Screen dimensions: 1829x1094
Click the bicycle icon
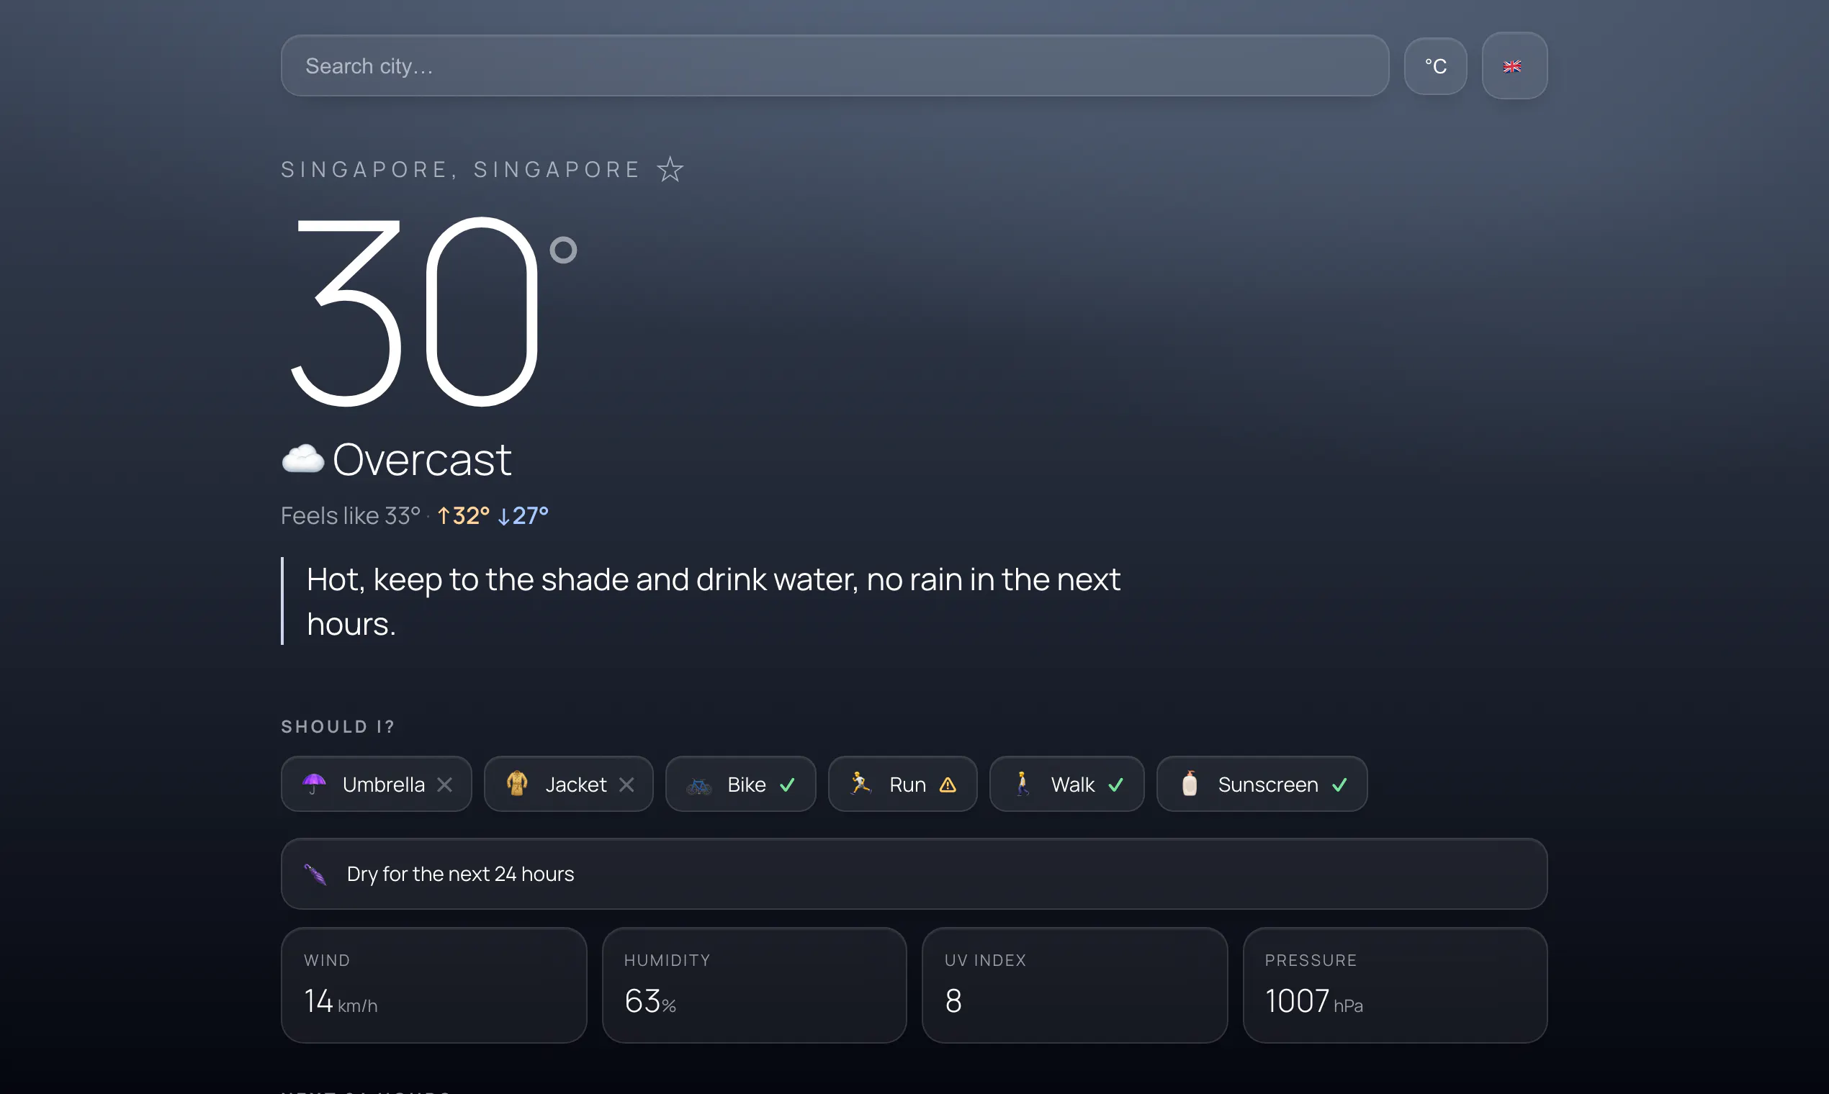pyautogui.click(x=698, y=786)
